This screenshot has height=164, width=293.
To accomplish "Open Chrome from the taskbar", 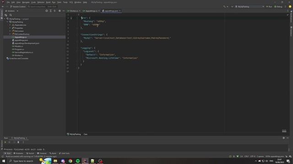I will [x=70, y=161].
